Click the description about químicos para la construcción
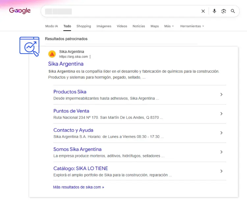 134,74
